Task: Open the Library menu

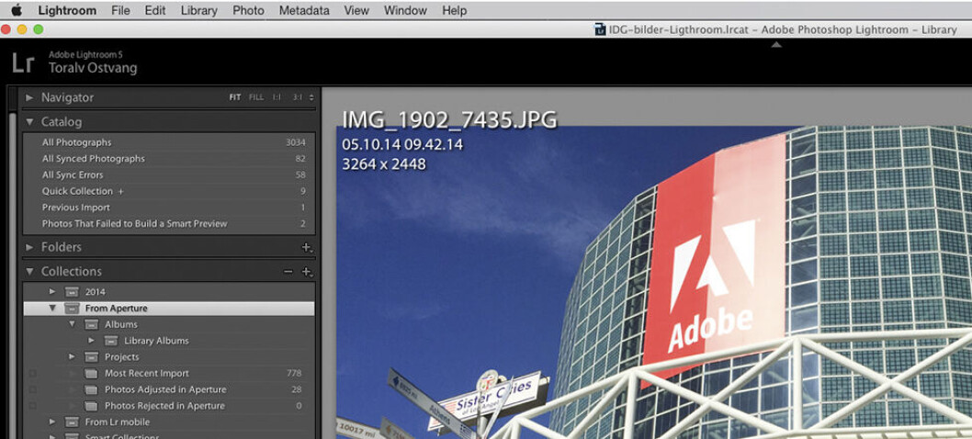Action: click(x=199, y=10)
